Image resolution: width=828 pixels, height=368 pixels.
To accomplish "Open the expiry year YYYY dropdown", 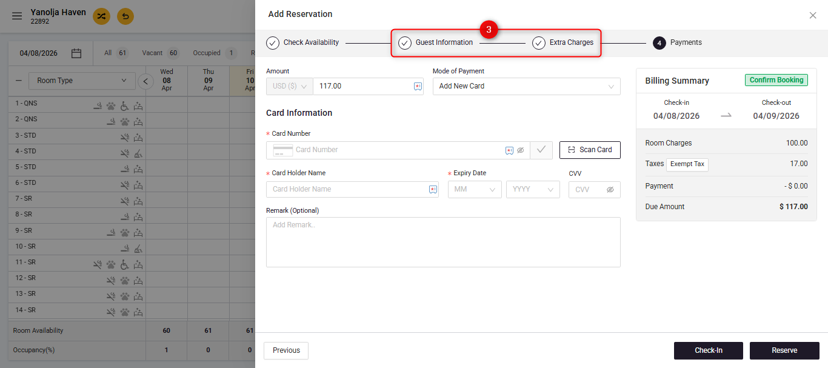I will [533, 189].
